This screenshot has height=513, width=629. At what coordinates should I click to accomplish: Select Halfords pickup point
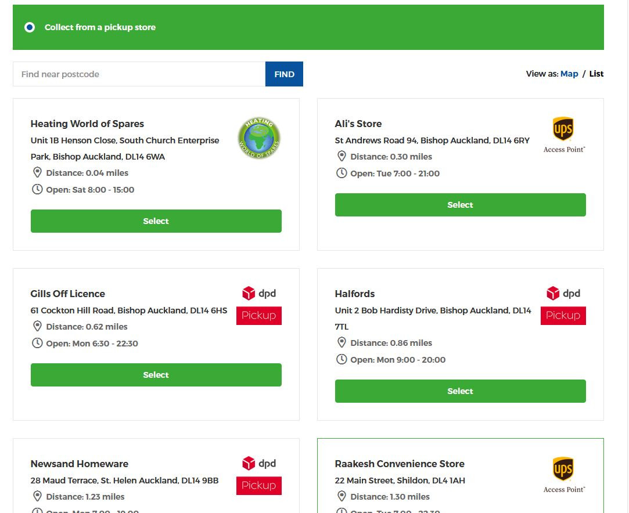(x=460, y=391)
